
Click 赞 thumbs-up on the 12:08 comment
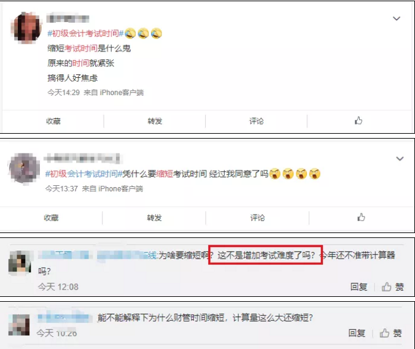[x=393, y=286]
